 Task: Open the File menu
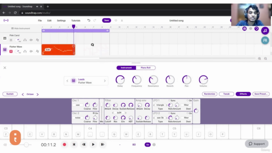(40, 20)
